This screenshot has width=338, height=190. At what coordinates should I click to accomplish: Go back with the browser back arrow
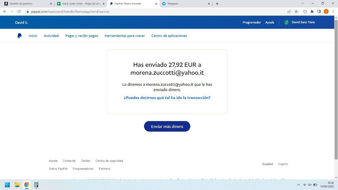pos(5,12)
